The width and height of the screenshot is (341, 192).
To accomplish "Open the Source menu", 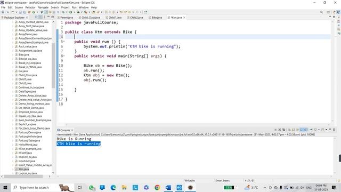I will [x=19, y=7].
